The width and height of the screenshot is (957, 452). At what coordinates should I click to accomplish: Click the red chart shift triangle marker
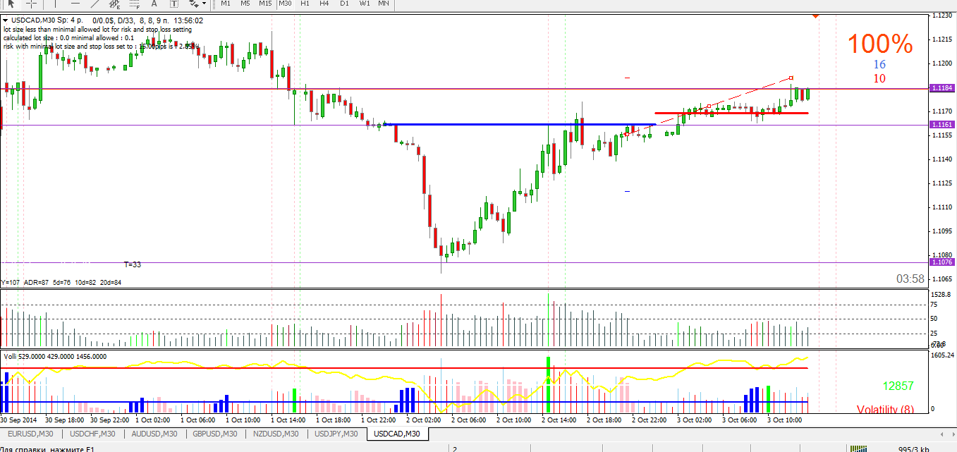click(815, 16)
